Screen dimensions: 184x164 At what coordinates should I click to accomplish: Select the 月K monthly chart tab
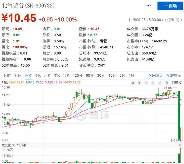(x=47, y=75)
